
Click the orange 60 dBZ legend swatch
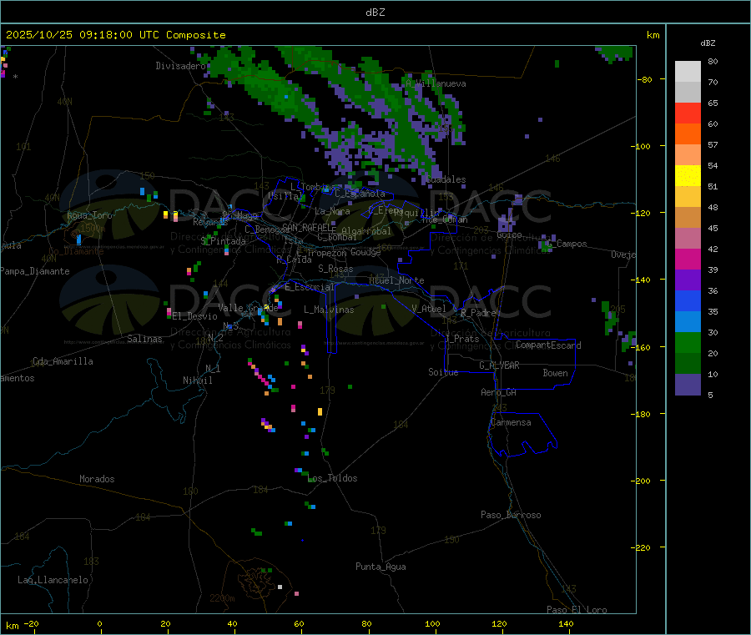(688, 134)
